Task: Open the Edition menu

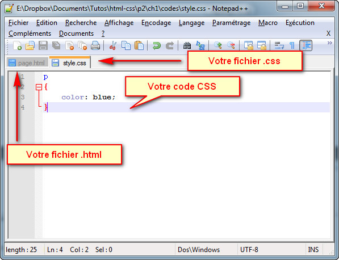Action: (x=47, y=23)
